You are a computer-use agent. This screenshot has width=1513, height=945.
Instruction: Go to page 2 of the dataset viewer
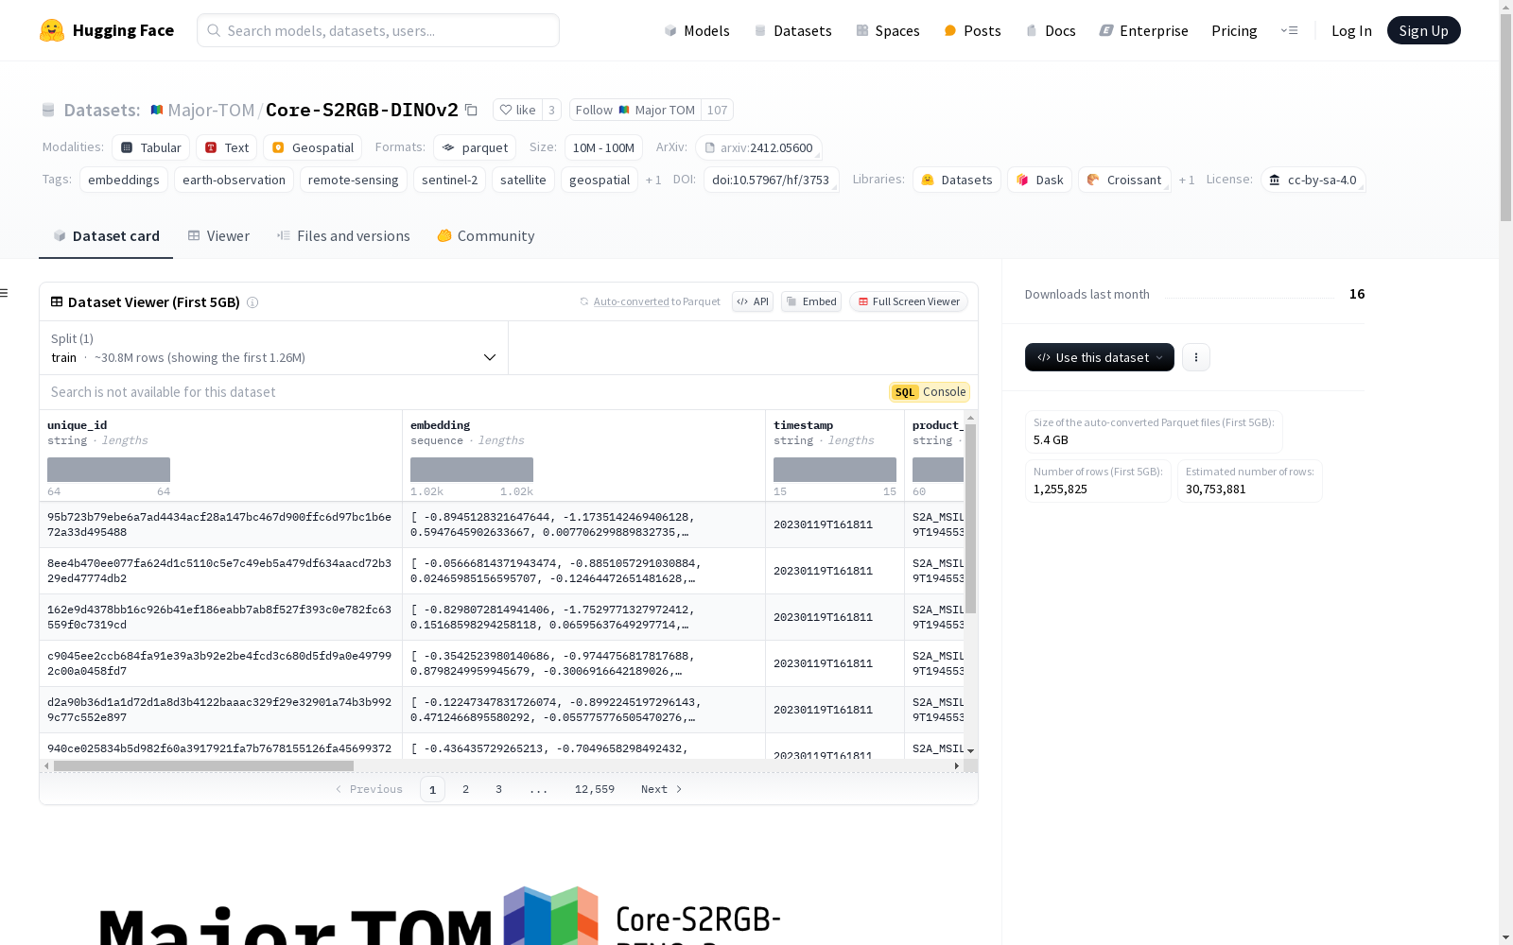(465, 789)
